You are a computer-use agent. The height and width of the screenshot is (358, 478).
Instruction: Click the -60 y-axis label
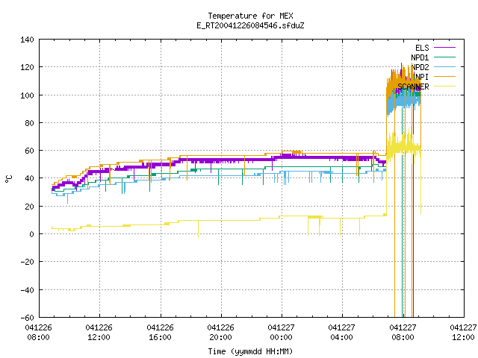[x=27, y=318]
